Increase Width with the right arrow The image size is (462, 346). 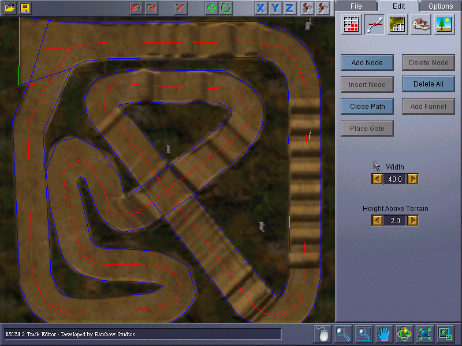[x=412, y=179]
